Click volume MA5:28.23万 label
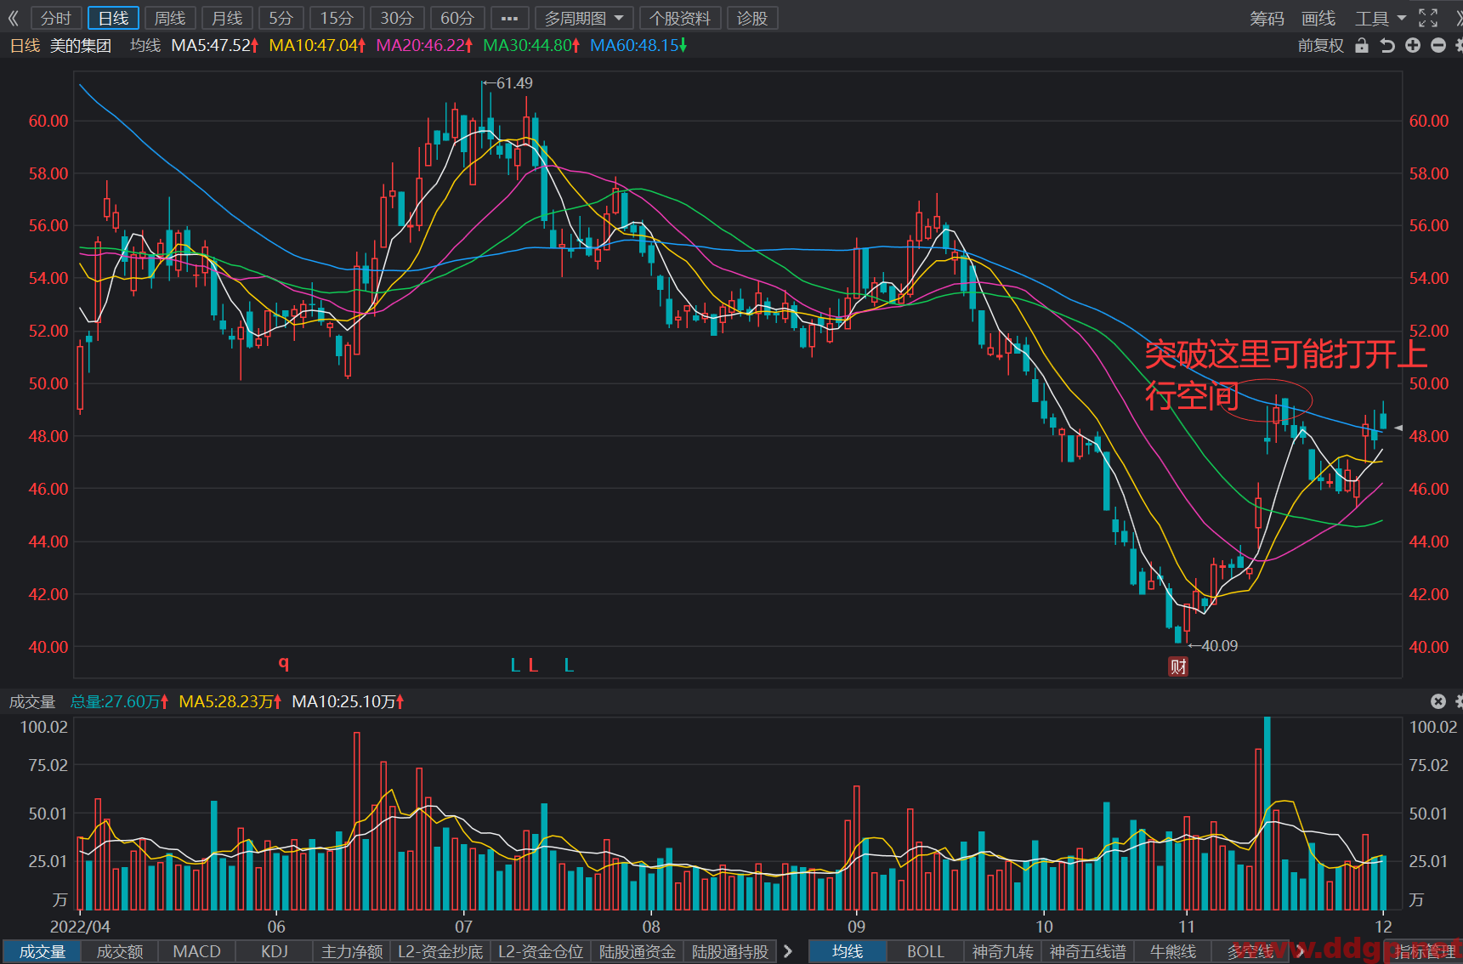 pos(230,701)
